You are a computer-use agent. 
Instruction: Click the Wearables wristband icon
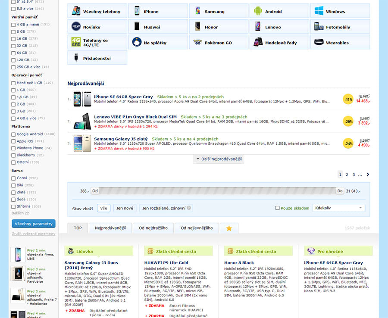[319, 42]
